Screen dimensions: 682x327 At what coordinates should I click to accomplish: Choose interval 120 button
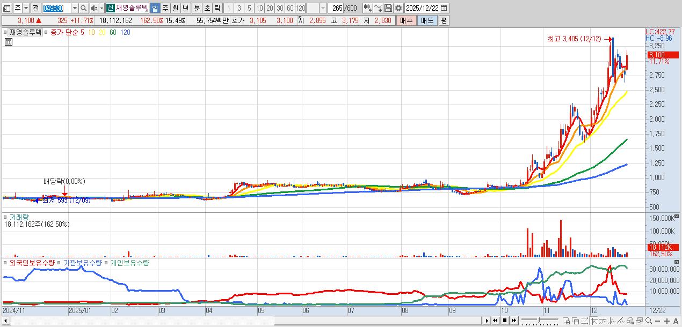(x=301, y=8)
